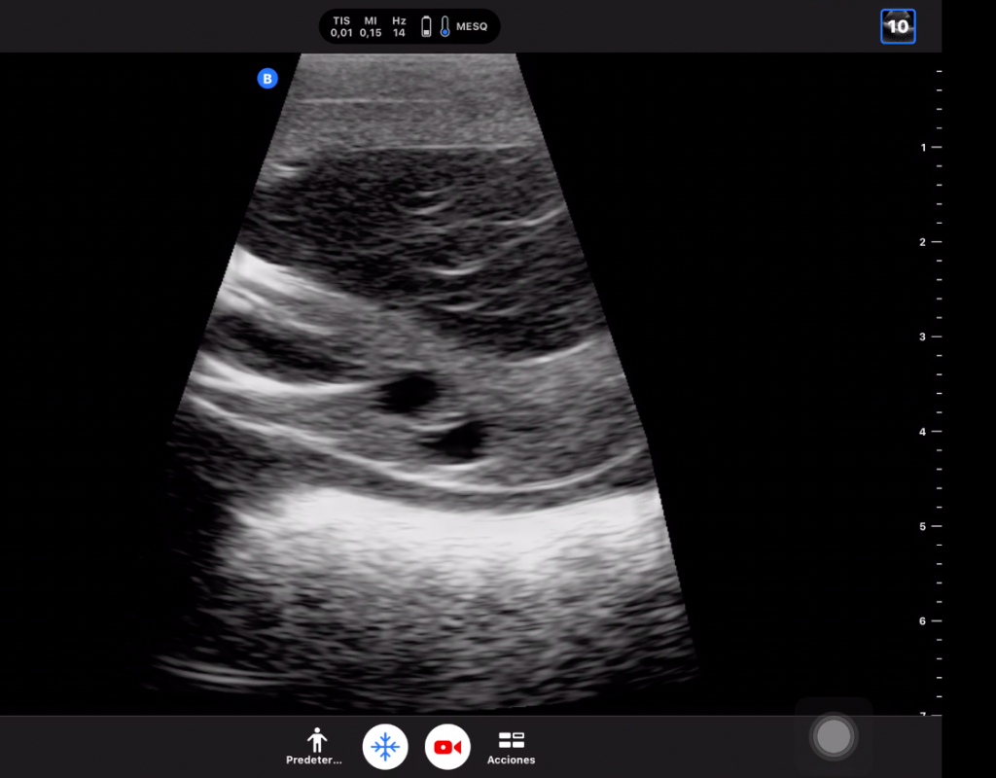Open captured images thumbnail showing 10

click(x=898, y=26)
